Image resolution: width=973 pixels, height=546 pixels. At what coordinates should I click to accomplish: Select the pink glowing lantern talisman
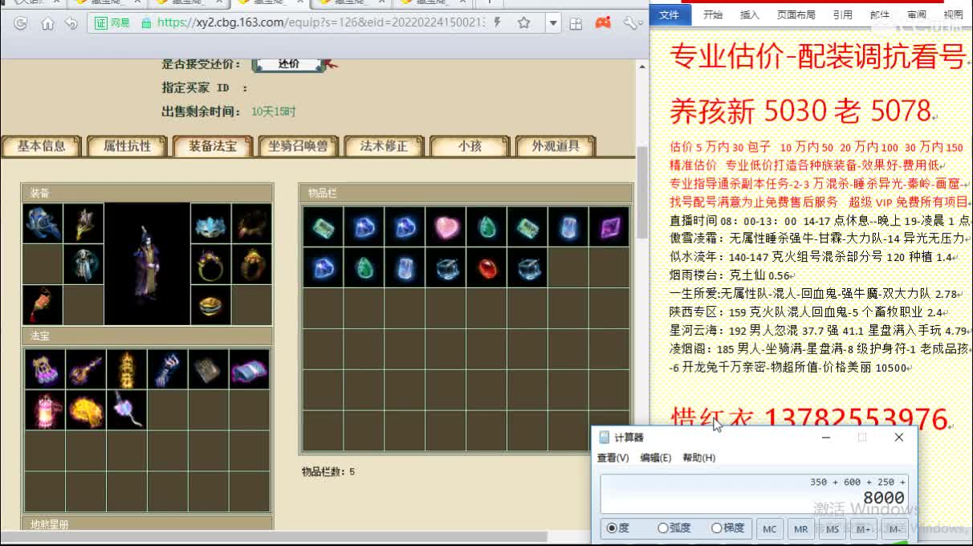[x=43, y=410]
